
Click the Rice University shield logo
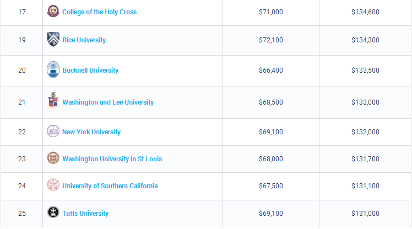(x=53, y=40)
